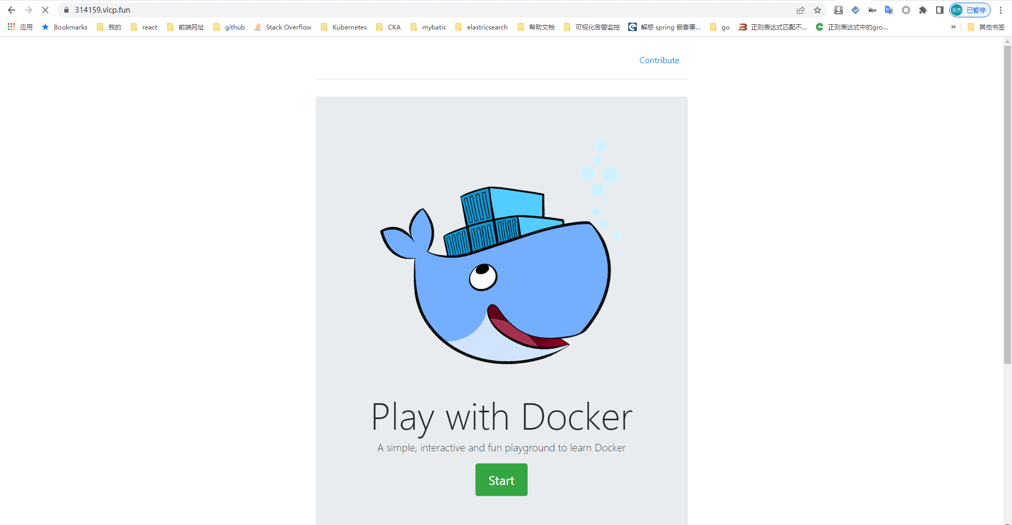The height and width of the screenshot is (525, 1012).
Task: Open the Bookmarks star folder
Action: coord(65,27)
